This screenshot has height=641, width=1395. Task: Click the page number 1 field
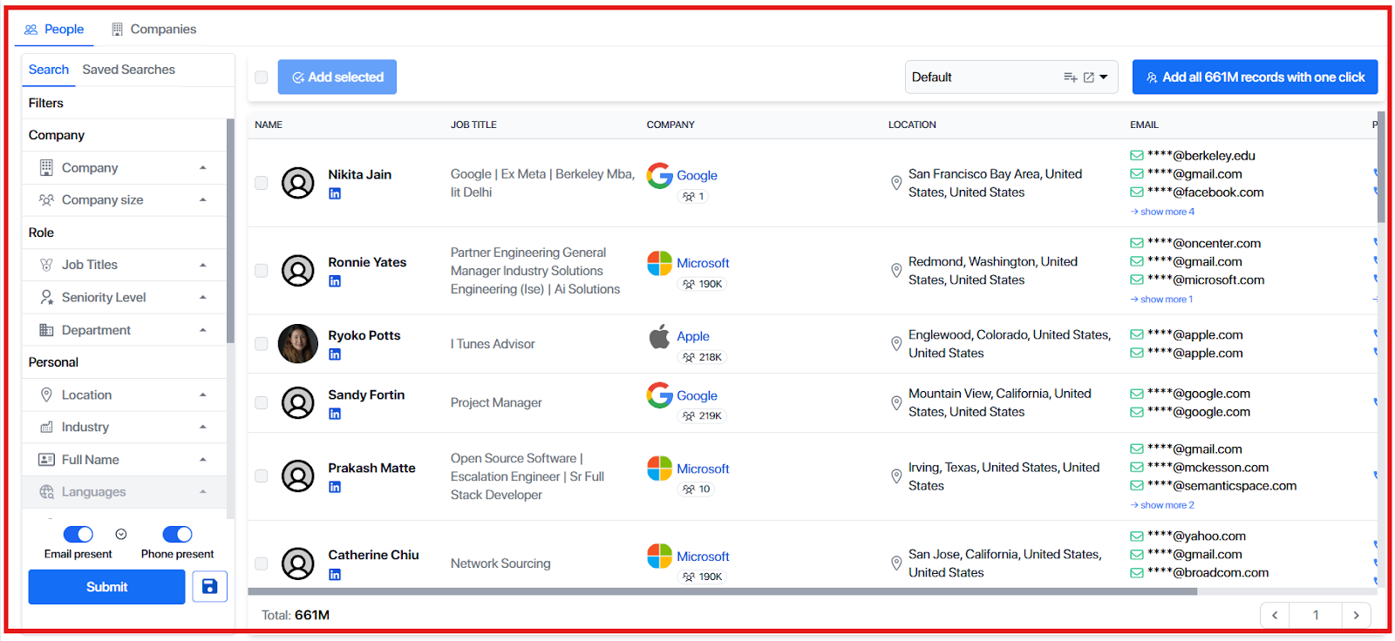pyautogui.click(x=1316, y=615)
